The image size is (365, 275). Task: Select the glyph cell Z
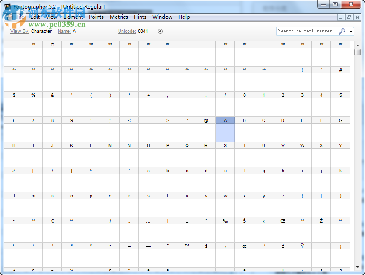tap(14, 179)
